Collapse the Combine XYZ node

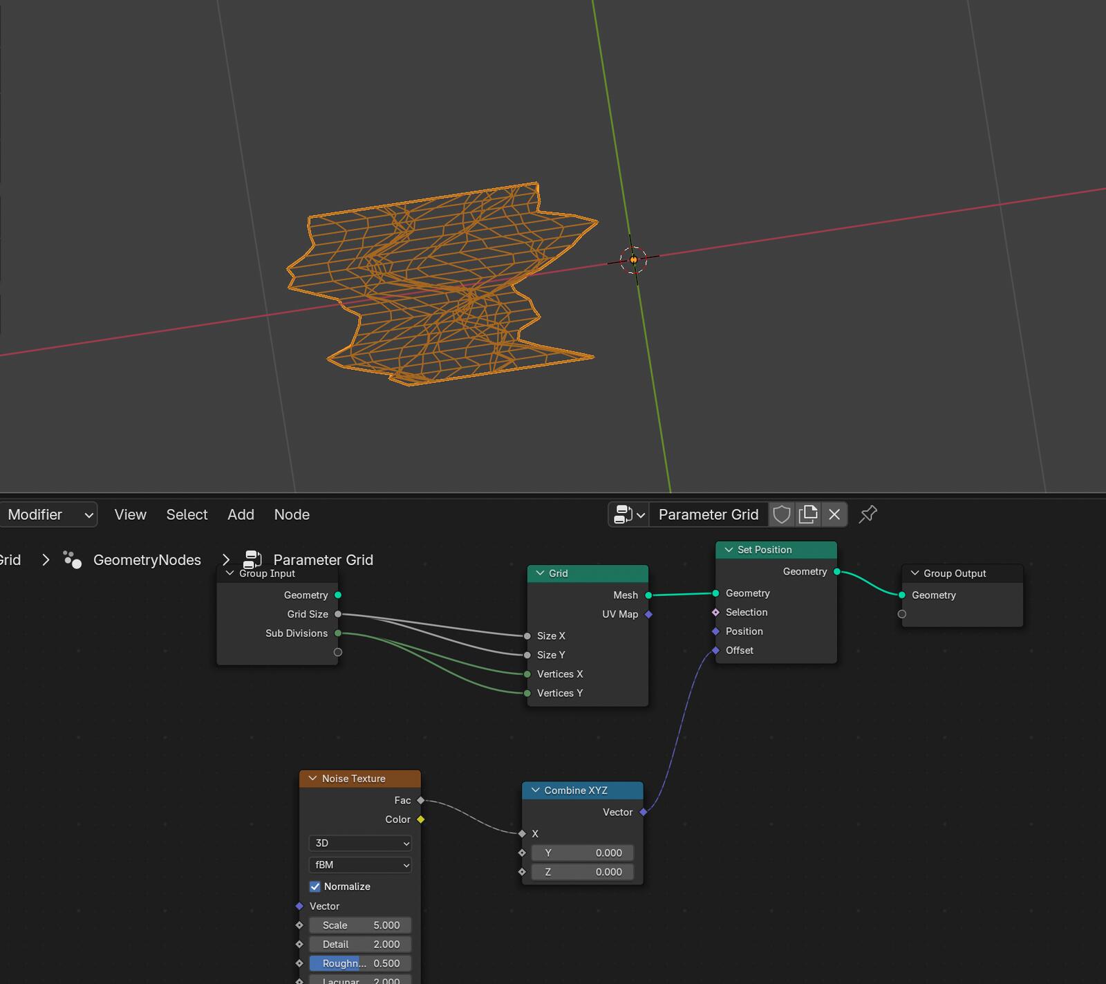click(x=535, y=790)
